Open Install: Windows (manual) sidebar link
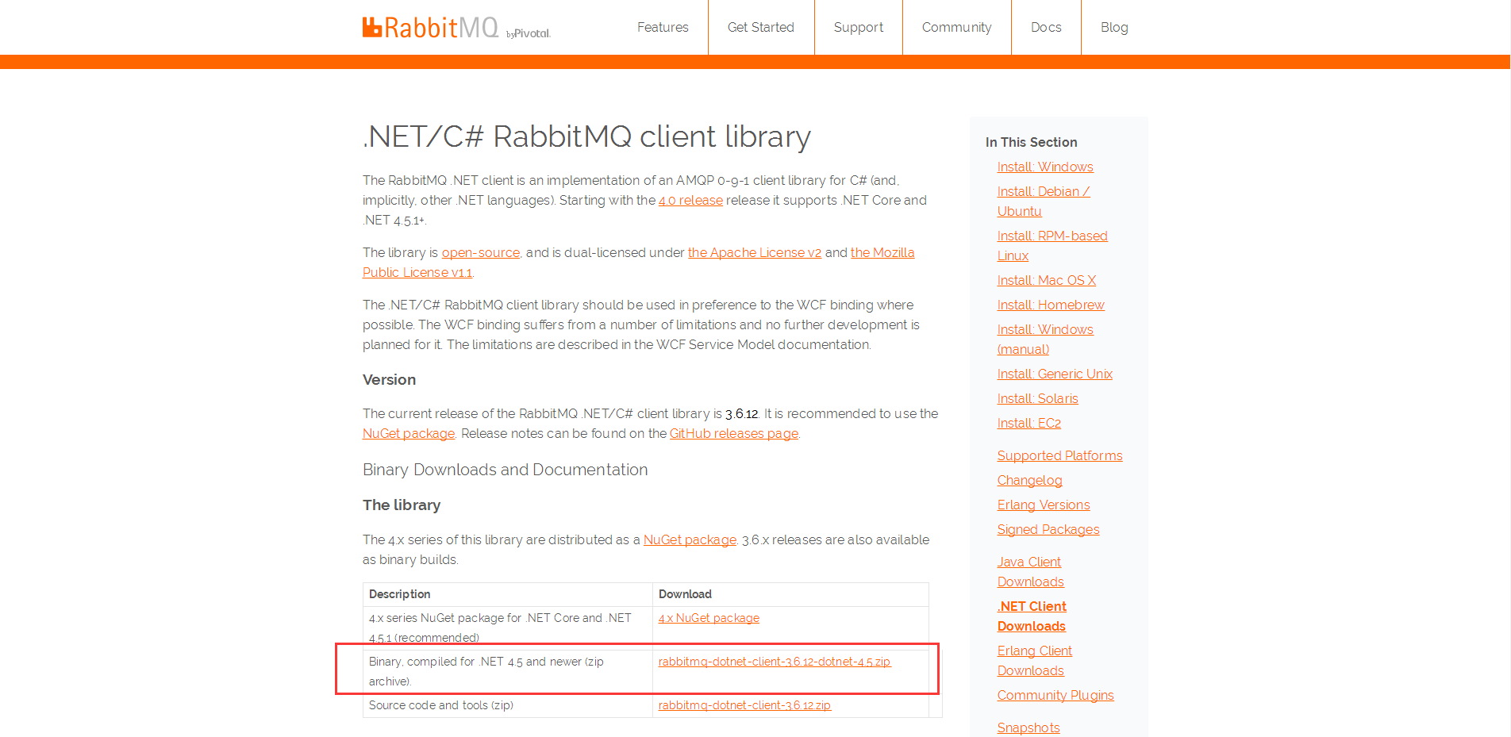 click(1045, 340)
